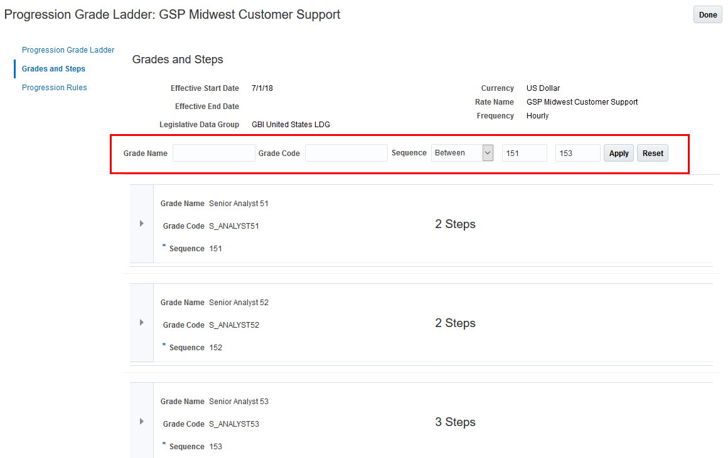The width and height of the screenshot is (728, 458).
Task: Click the 2 Steps label for Senior Analyst 52
Action: [455, 323]
